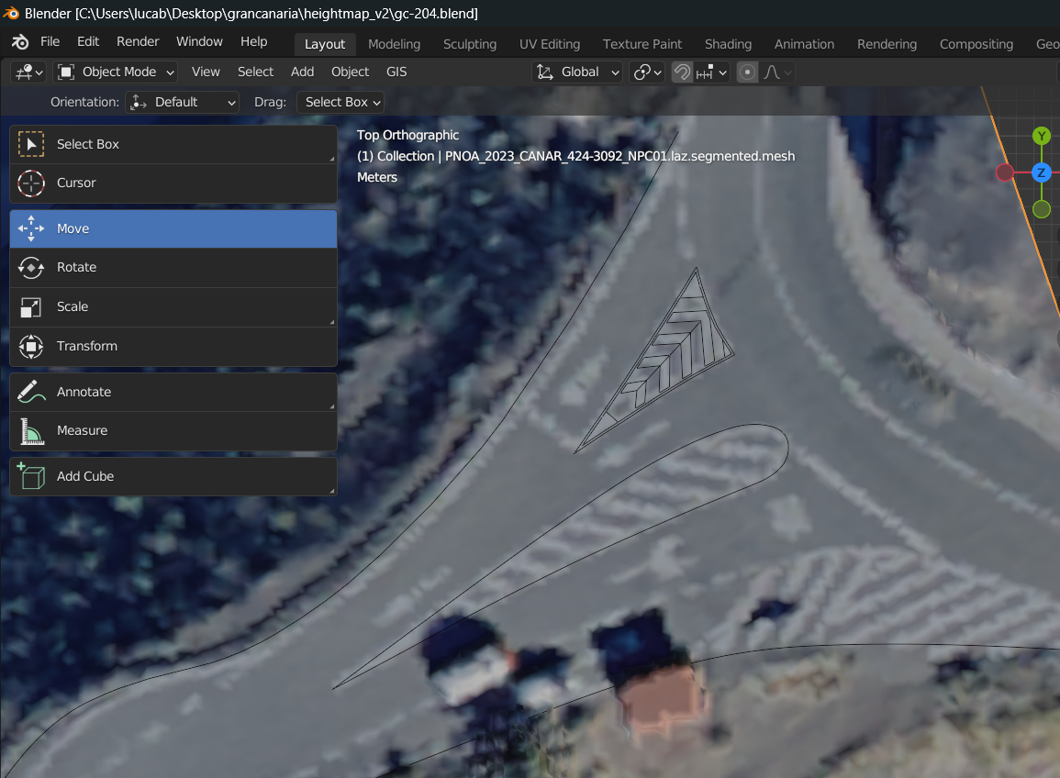Screen dimensions: 1060x778
Task: Pick the Rotate tool
Action: pos(173,268)
